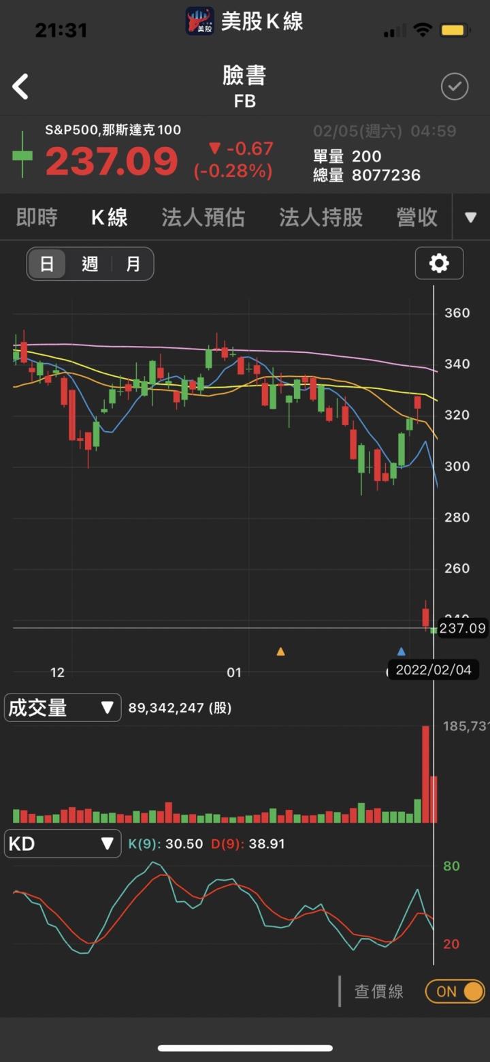Tap the 單量 200 text

coord(347,156)
